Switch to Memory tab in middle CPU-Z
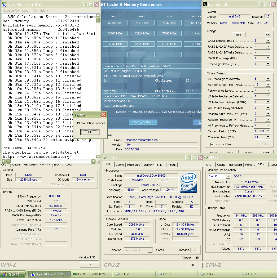The width and height of the screenshot is (277, 278). tap(148, 165)
